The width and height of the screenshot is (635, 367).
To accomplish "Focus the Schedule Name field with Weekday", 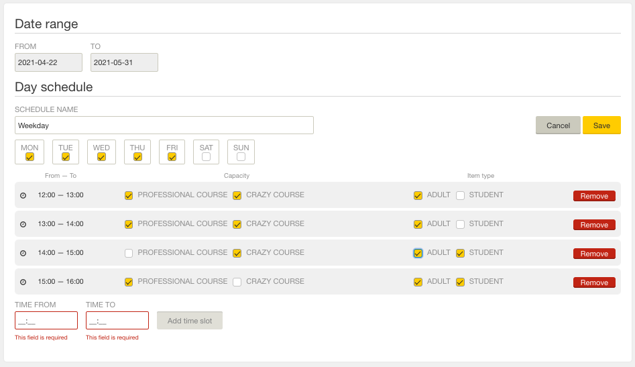I will 164,125.
